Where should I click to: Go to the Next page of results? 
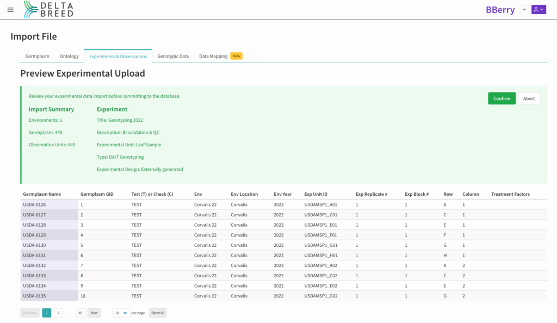pyautogui.click(x=94, y=313)
